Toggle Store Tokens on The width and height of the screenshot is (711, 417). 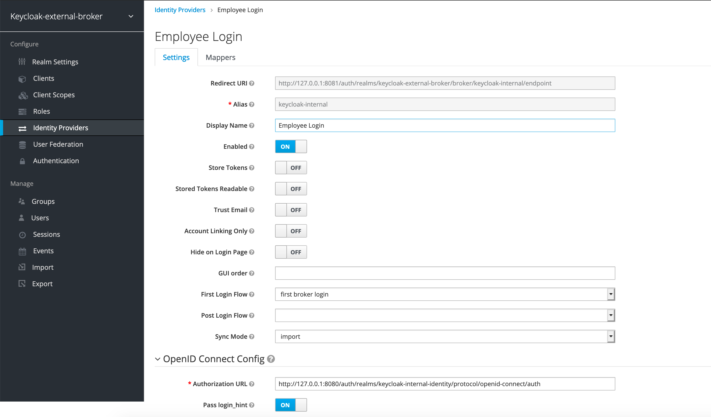(x=291, y=167)
